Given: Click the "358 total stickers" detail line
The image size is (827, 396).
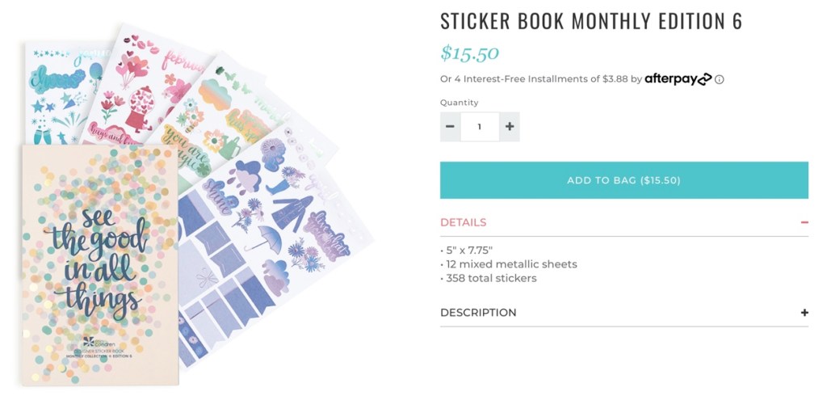Looking at the screenshot, I should pos(490,279).
